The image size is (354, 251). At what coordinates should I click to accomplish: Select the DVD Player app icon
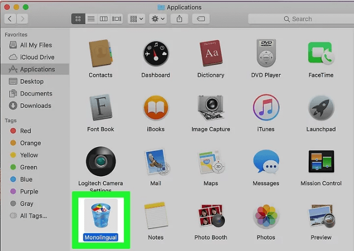(x=266, y=53)
